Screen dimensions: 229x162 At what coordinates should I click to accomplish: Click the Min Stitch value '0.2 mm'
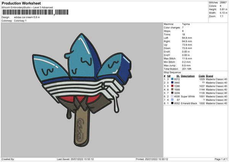(x=187, y=62)
